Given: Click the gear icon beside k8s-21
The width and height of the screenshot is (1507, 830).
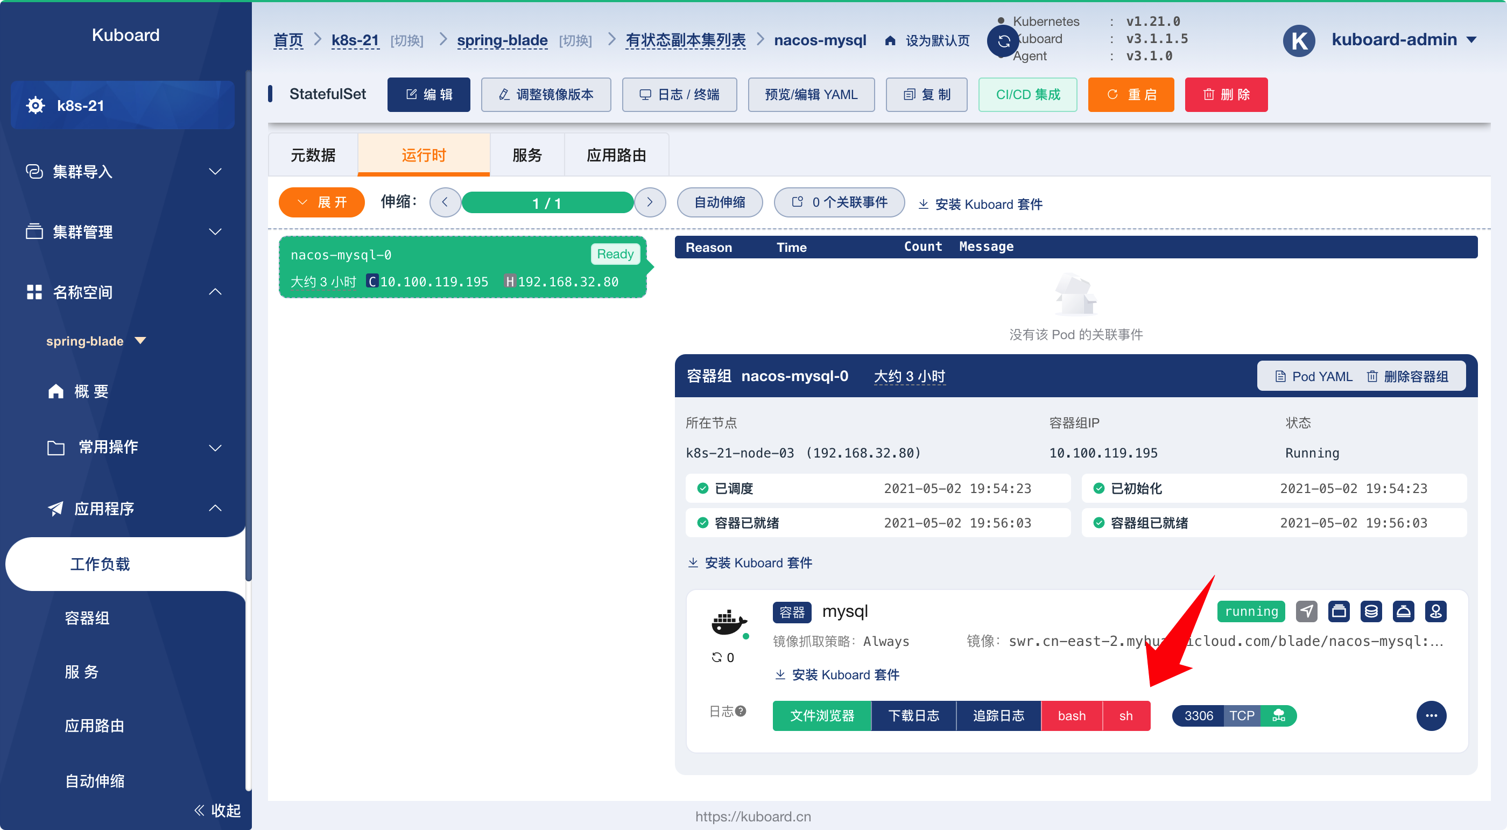Looking at the screenshot, I should [x=36, y=105].
